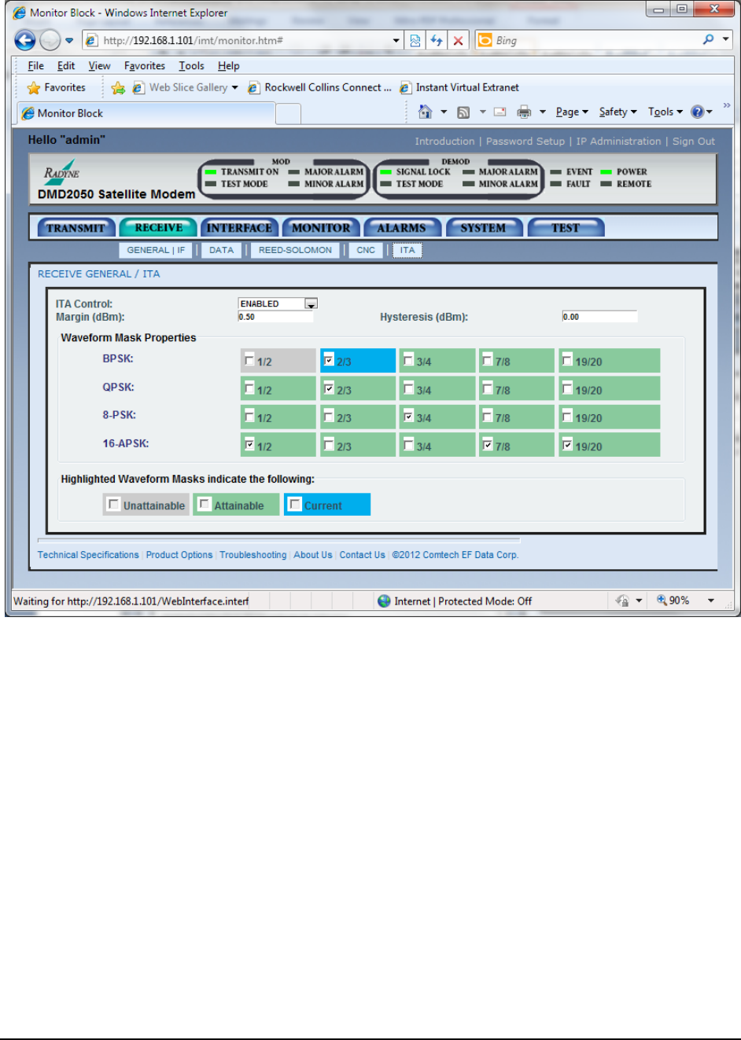Click the RSS feeds icon
Screen dimensions: 741x1040
point(463,112)
